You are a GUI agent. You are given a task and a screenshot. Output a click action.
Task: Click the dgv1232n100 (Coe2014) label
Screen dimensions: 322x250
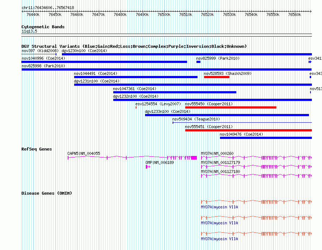(x=136, y=96)
